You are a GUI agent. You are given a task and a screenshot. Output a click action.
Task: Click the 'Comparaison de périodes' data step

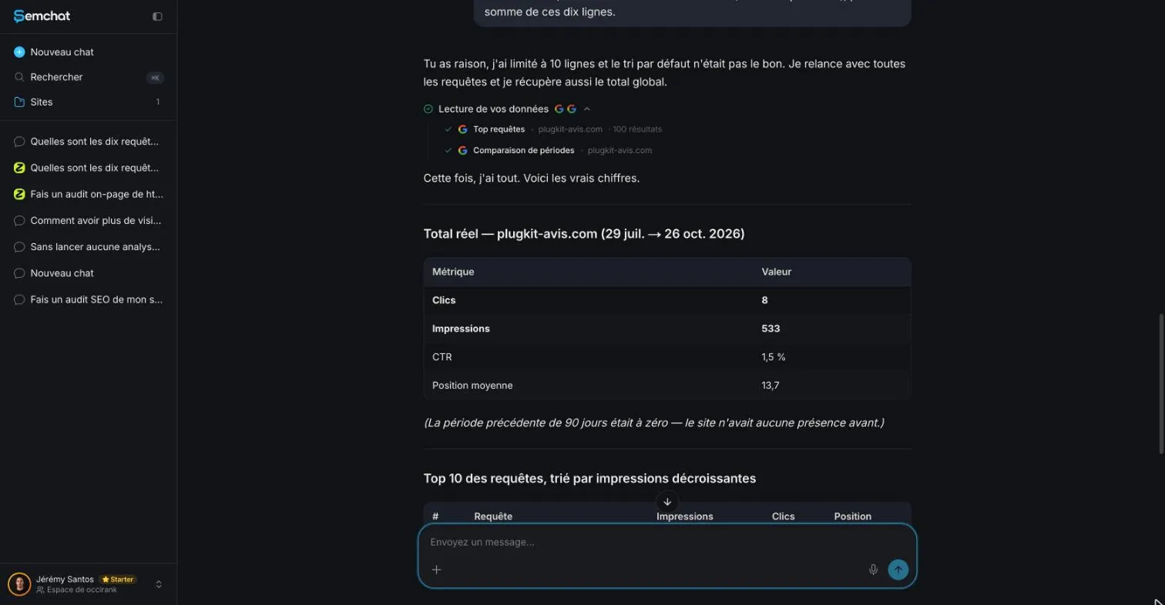click(524, 150)
